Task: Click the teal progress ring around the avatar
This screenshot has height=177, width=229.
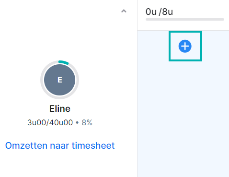Action: pyautogui.click(x=59, y=80)
